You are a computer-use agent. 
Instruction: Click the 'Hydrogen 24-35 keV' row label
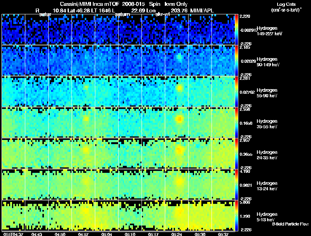pyautogui.click(x=267, y=155)
